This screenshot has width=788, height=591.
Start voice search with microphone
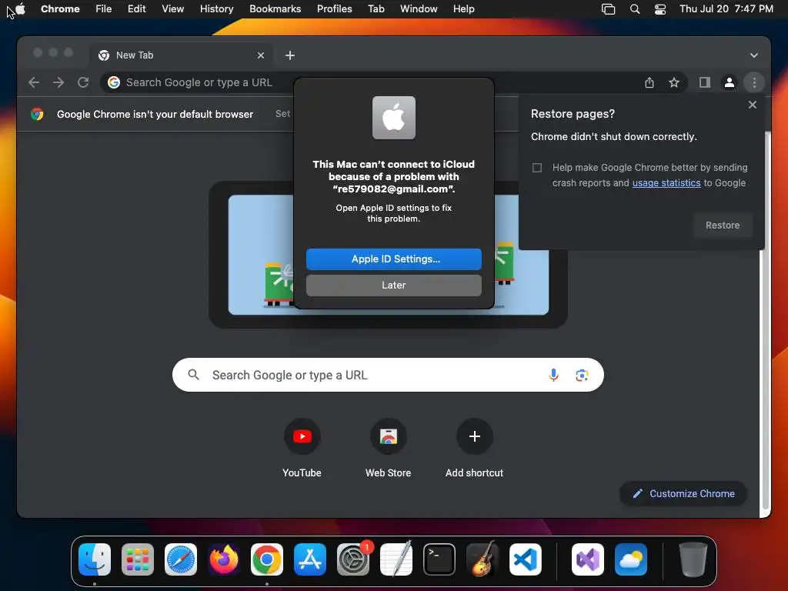[553, 375]
